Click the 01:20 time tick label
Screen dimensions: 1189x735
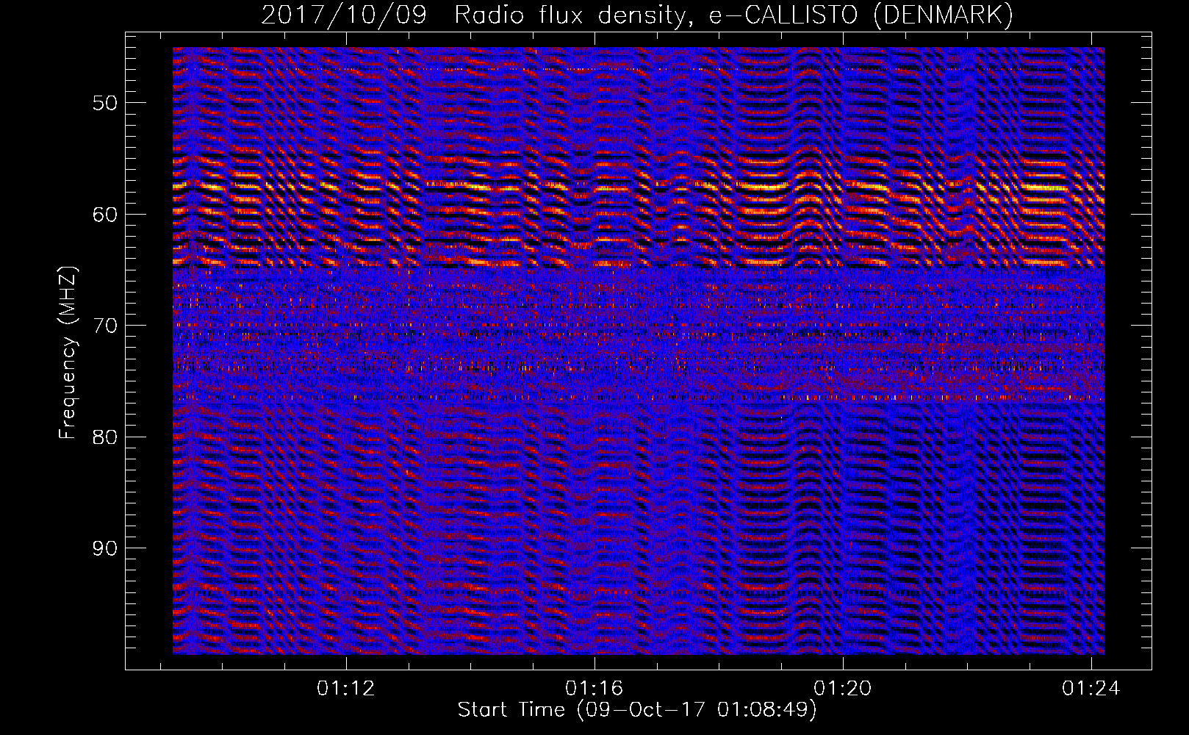(842, 688)
